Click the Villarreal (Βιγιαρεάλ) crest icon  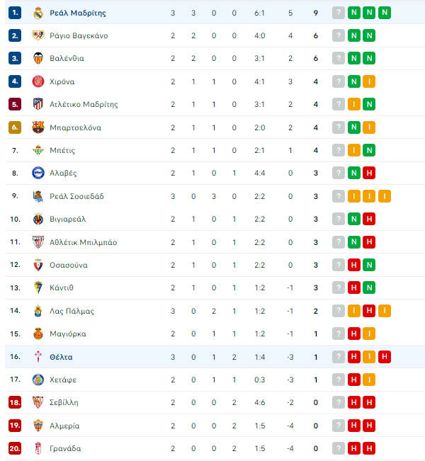coord(38,219)
